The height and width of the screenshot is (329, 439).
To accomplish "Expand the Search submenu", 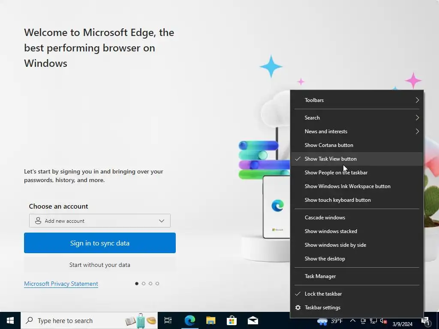I will (x=357, y=118).
